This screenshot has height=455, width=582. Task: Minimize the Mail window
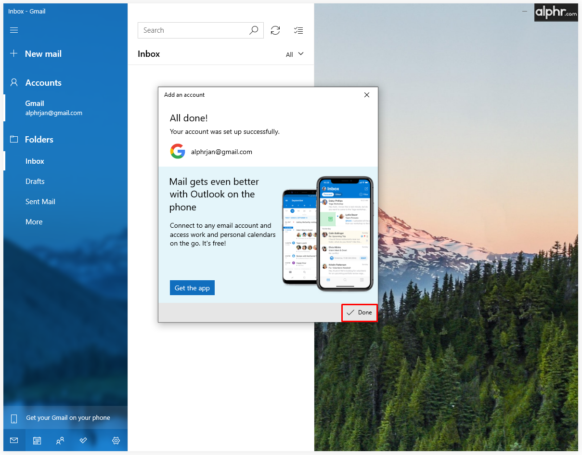524,11
